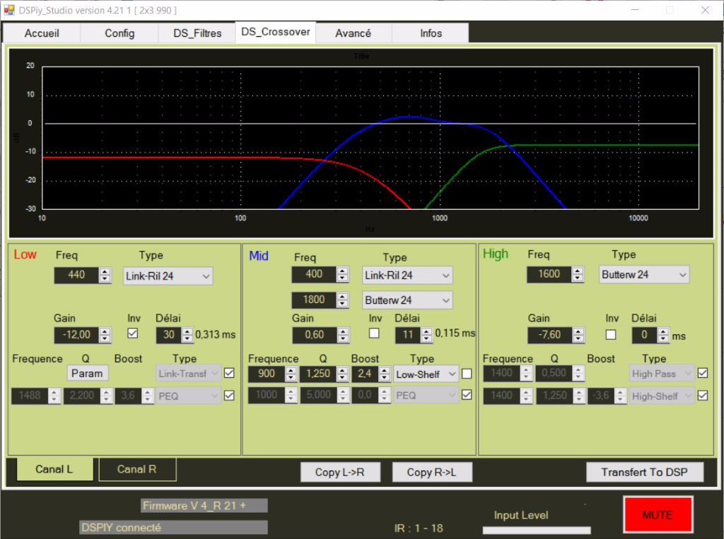Open the Avancé tab

click(x=353, y=33)
